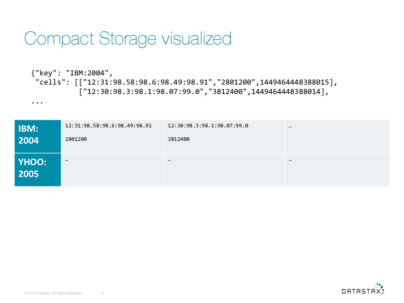
Task: Click the ellipsis in YHOO row's second cell
Action: click(x=169, y=160)
